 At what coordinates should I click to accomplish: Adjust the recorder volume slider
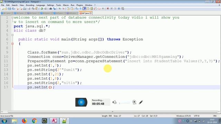coord(125,103)
